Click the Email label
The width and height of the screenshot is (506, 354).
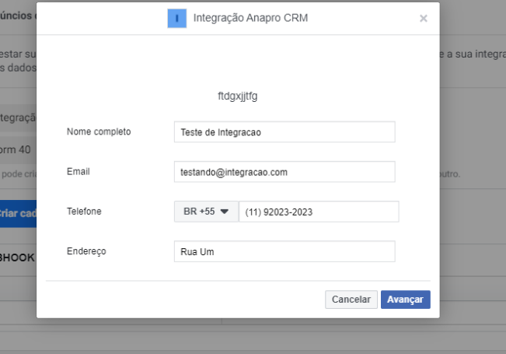pyautogui.click(x=78, y=171)
